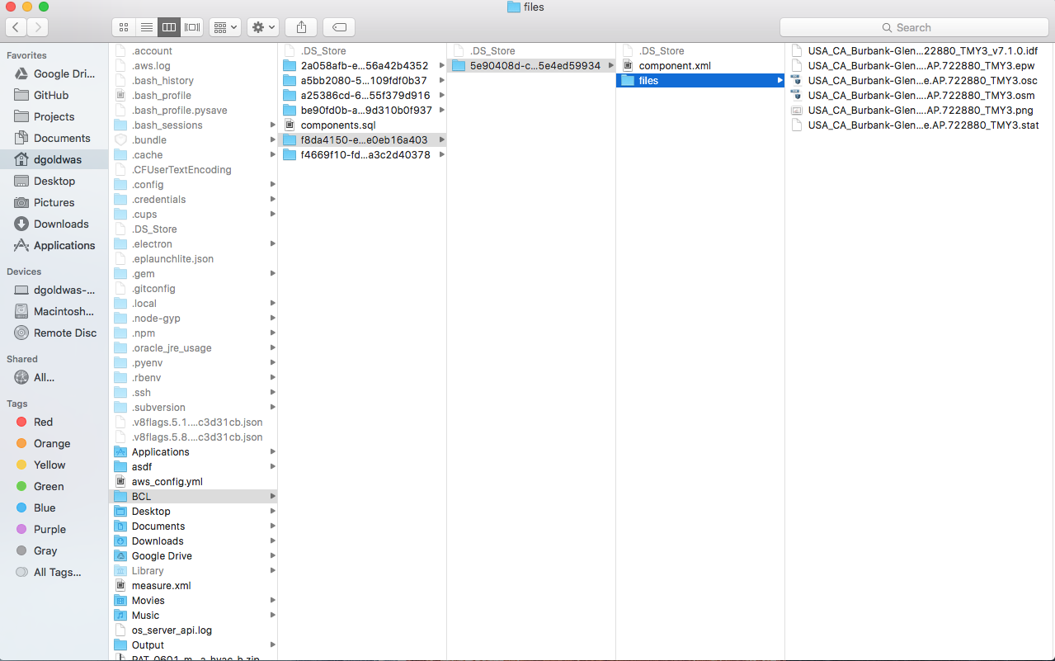Expand the .bash_sessions folder
This screenshot has height=661, width=1055.
(x=272, y=125)
